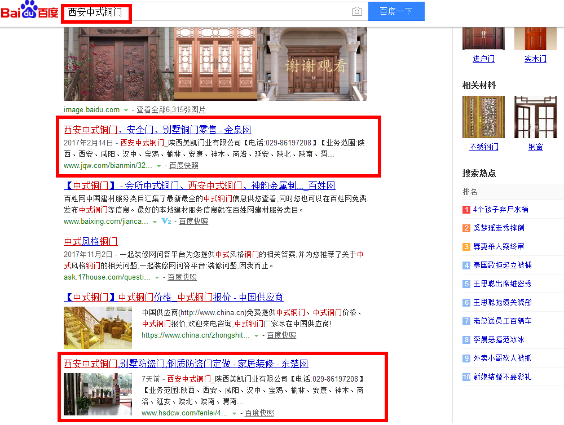Open 百度快照 for the china.cn result
The width and height of the screenshot is (564, 425).
coord(281,335)
